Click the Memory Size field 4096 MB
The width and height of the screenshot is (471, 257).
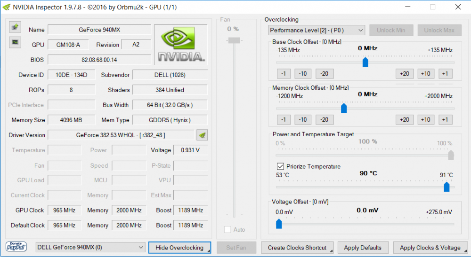(x=72, y=120)
